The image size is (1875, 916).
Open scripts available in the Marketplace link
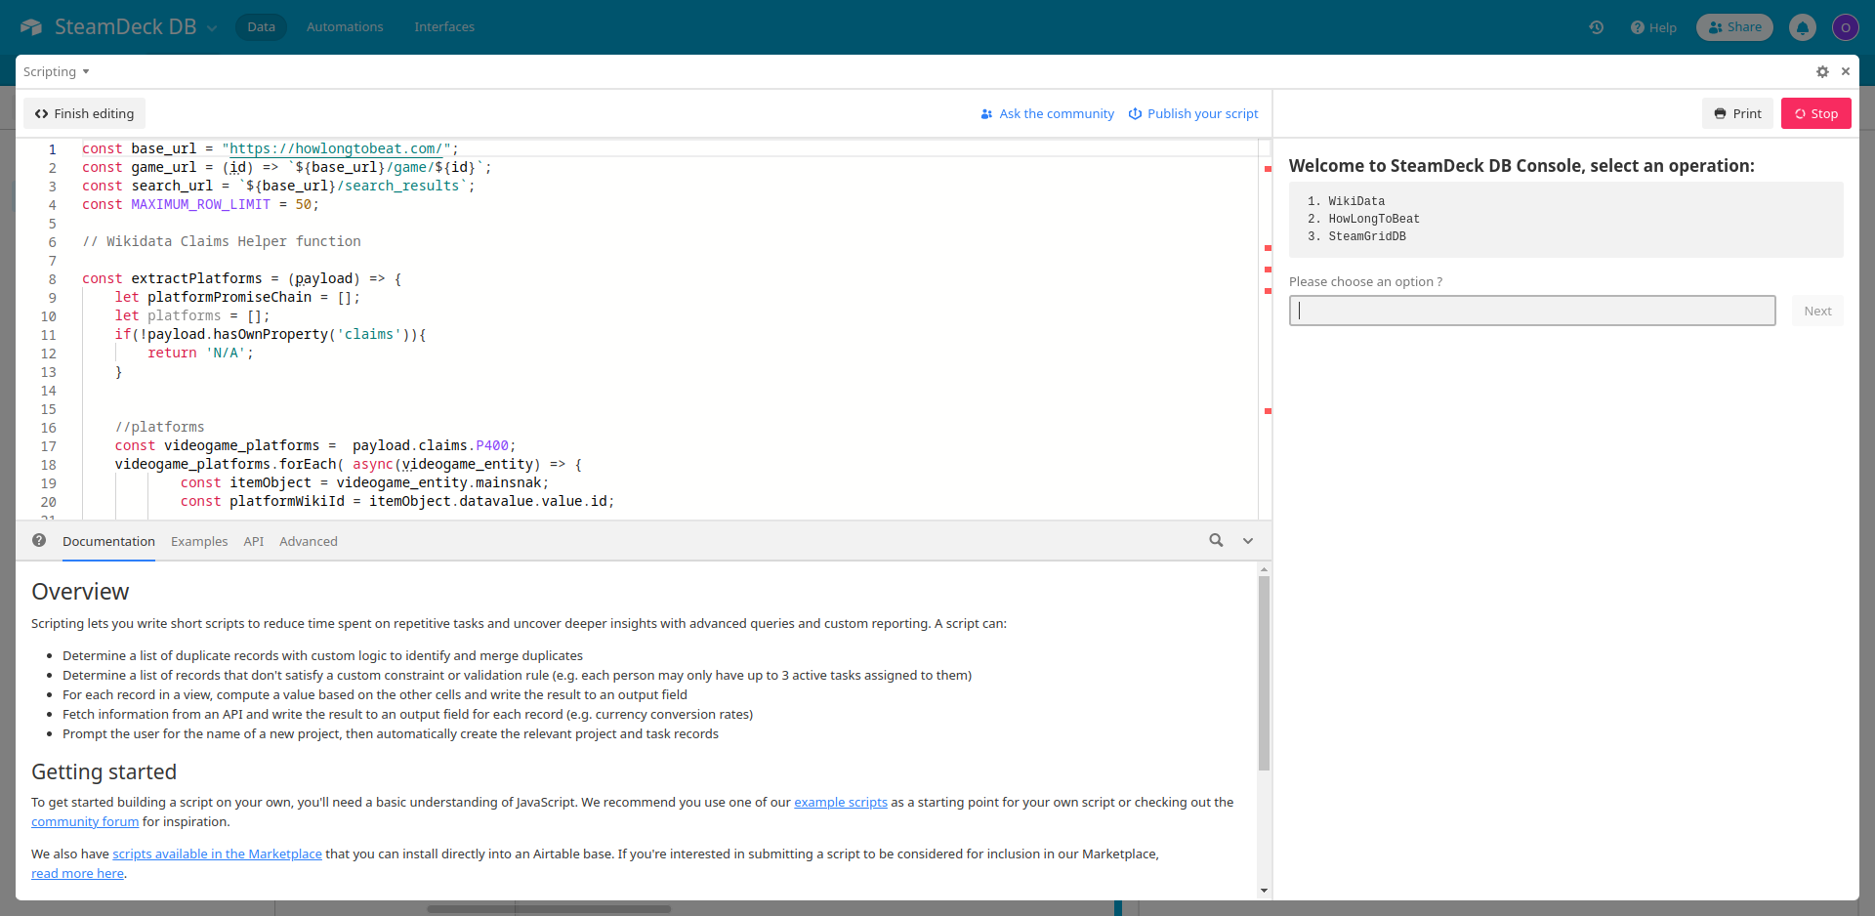217,854
